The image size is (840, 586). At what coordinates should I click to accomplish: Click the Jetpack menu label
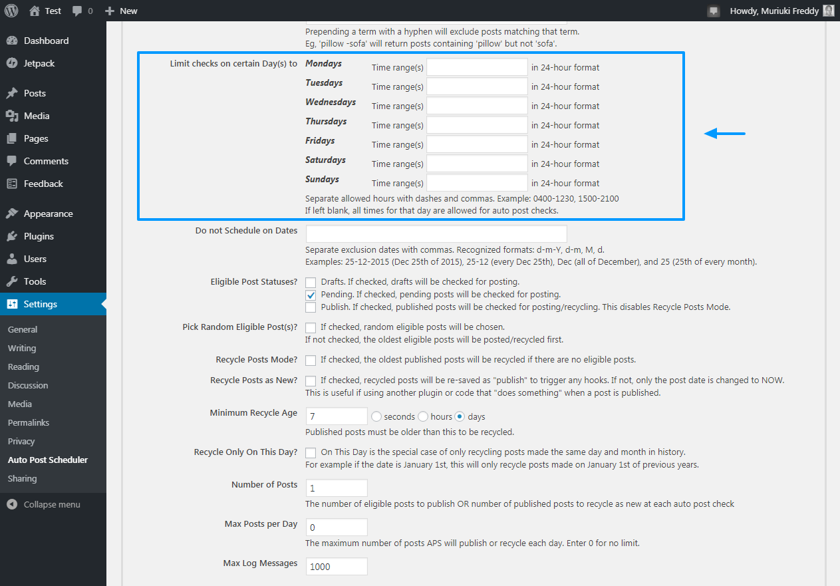pyautogui.click(x=39, y=63)
